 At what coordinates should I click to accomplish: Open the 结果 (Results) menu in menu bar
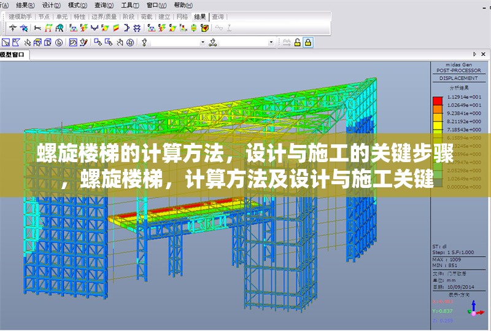tap(22, 4)
